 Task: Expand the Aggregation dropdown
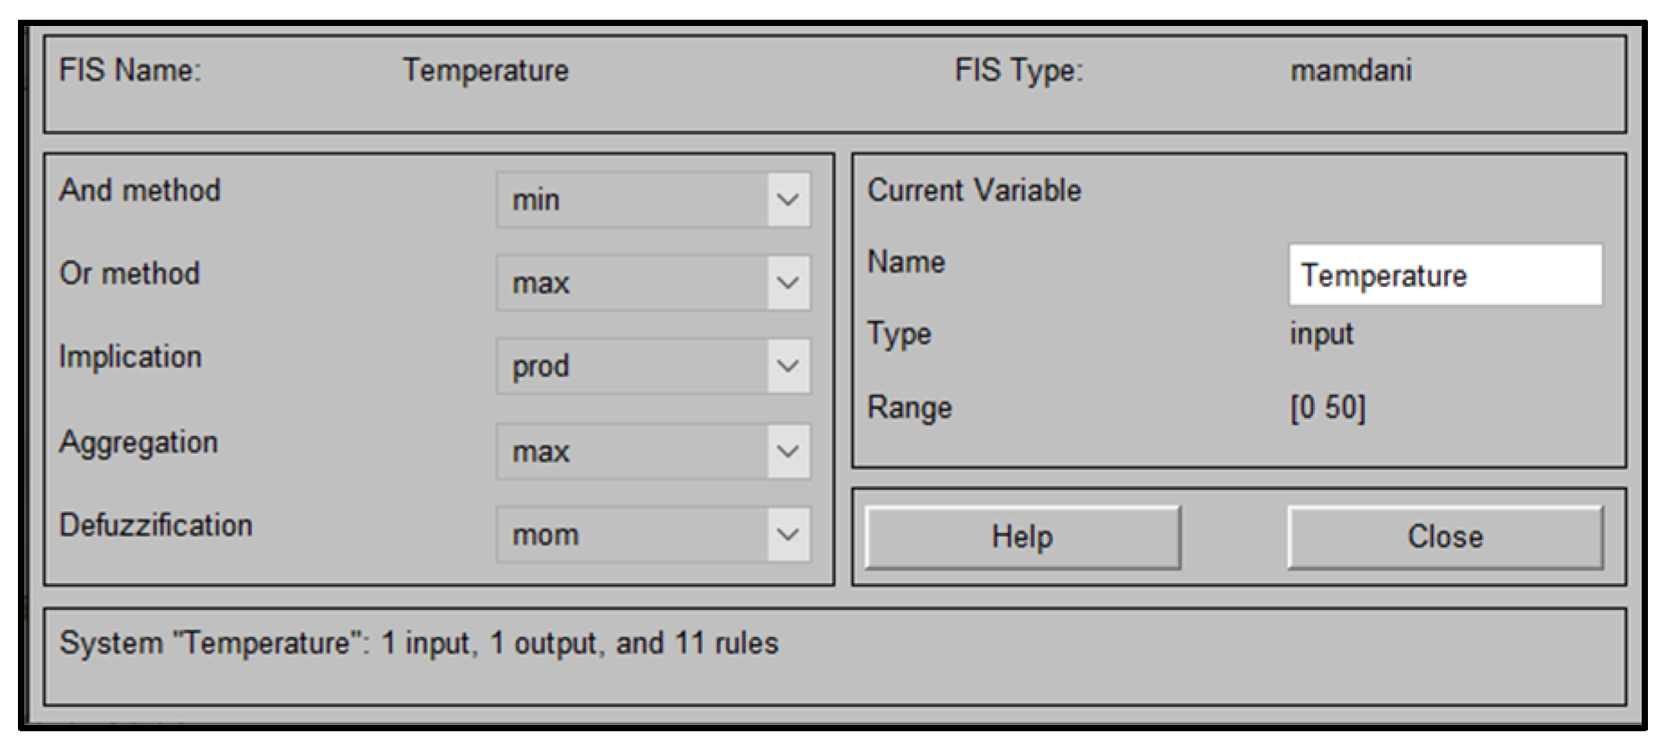653,450
